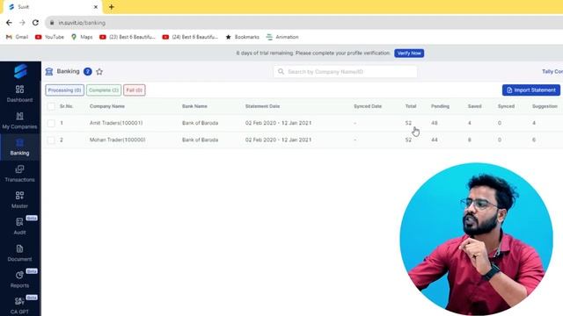The image size is (563, 316).
Task: Click the Bank Name column header
Action: [x=194, y=106]
